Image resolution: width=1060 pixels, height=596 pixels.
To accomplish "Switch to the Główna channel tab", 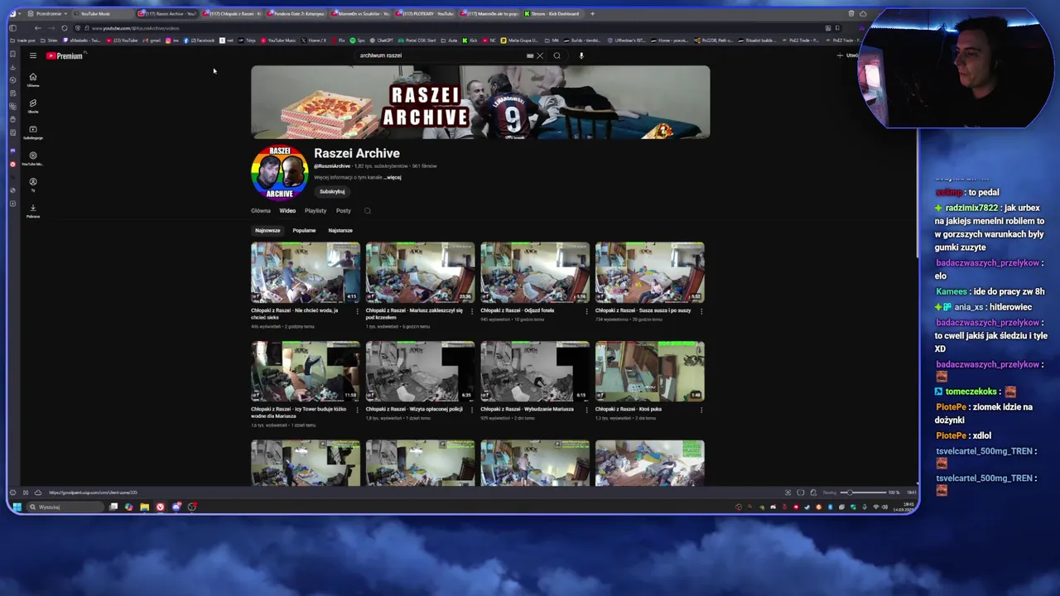I will pos(261,210).
